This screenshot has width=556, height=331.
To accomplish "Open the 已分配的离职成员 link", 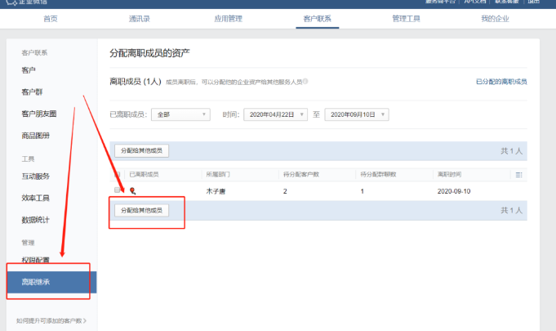I will pos(500,82).
